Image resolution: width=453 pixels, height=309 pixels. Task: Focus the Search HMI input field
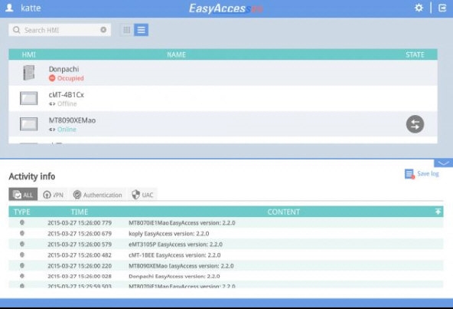(x=60, y=30)
